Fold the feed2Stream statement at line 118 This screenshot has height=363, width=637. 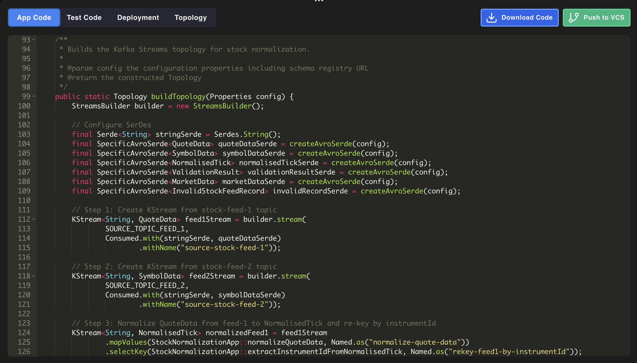(x=34, y=276)
